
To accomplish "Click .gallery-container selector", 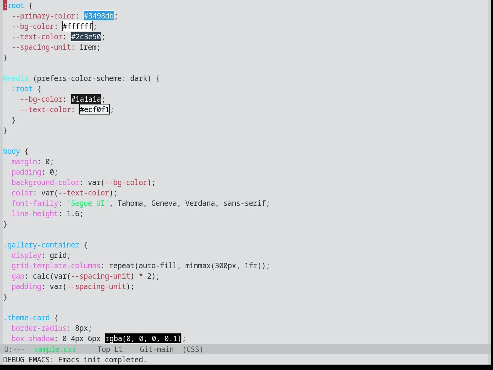I will (x=41, y=245).
